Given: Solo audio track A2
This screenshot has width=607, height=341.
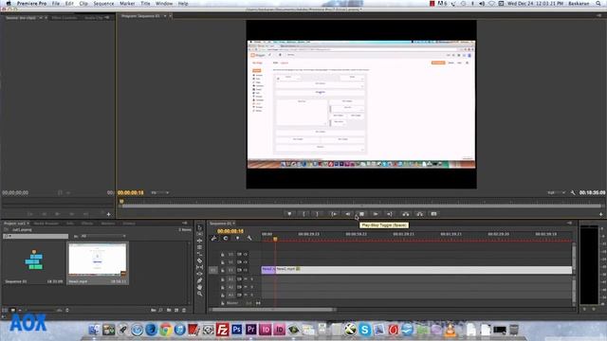Looking at the screenshot, I should [252, 287].
